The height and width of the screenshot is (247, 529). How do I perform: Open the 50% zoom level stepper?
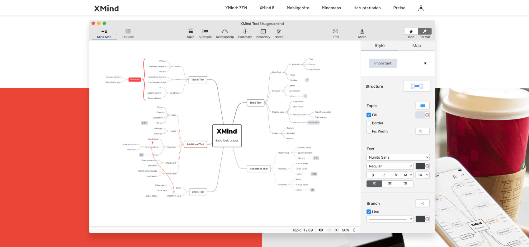pyautogui.click(x=354, y=230)
